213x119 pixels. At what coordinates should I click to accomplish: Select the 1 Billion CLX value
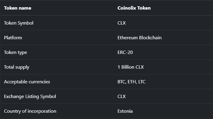coord(131,67)
